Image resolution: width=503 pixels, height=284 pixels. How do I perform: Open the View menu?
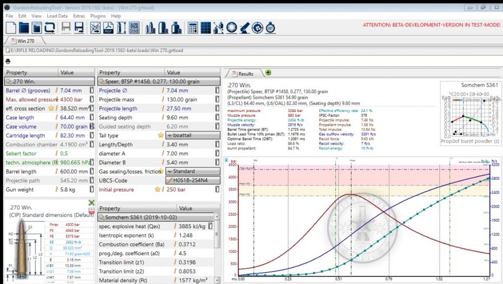(36, 16)
